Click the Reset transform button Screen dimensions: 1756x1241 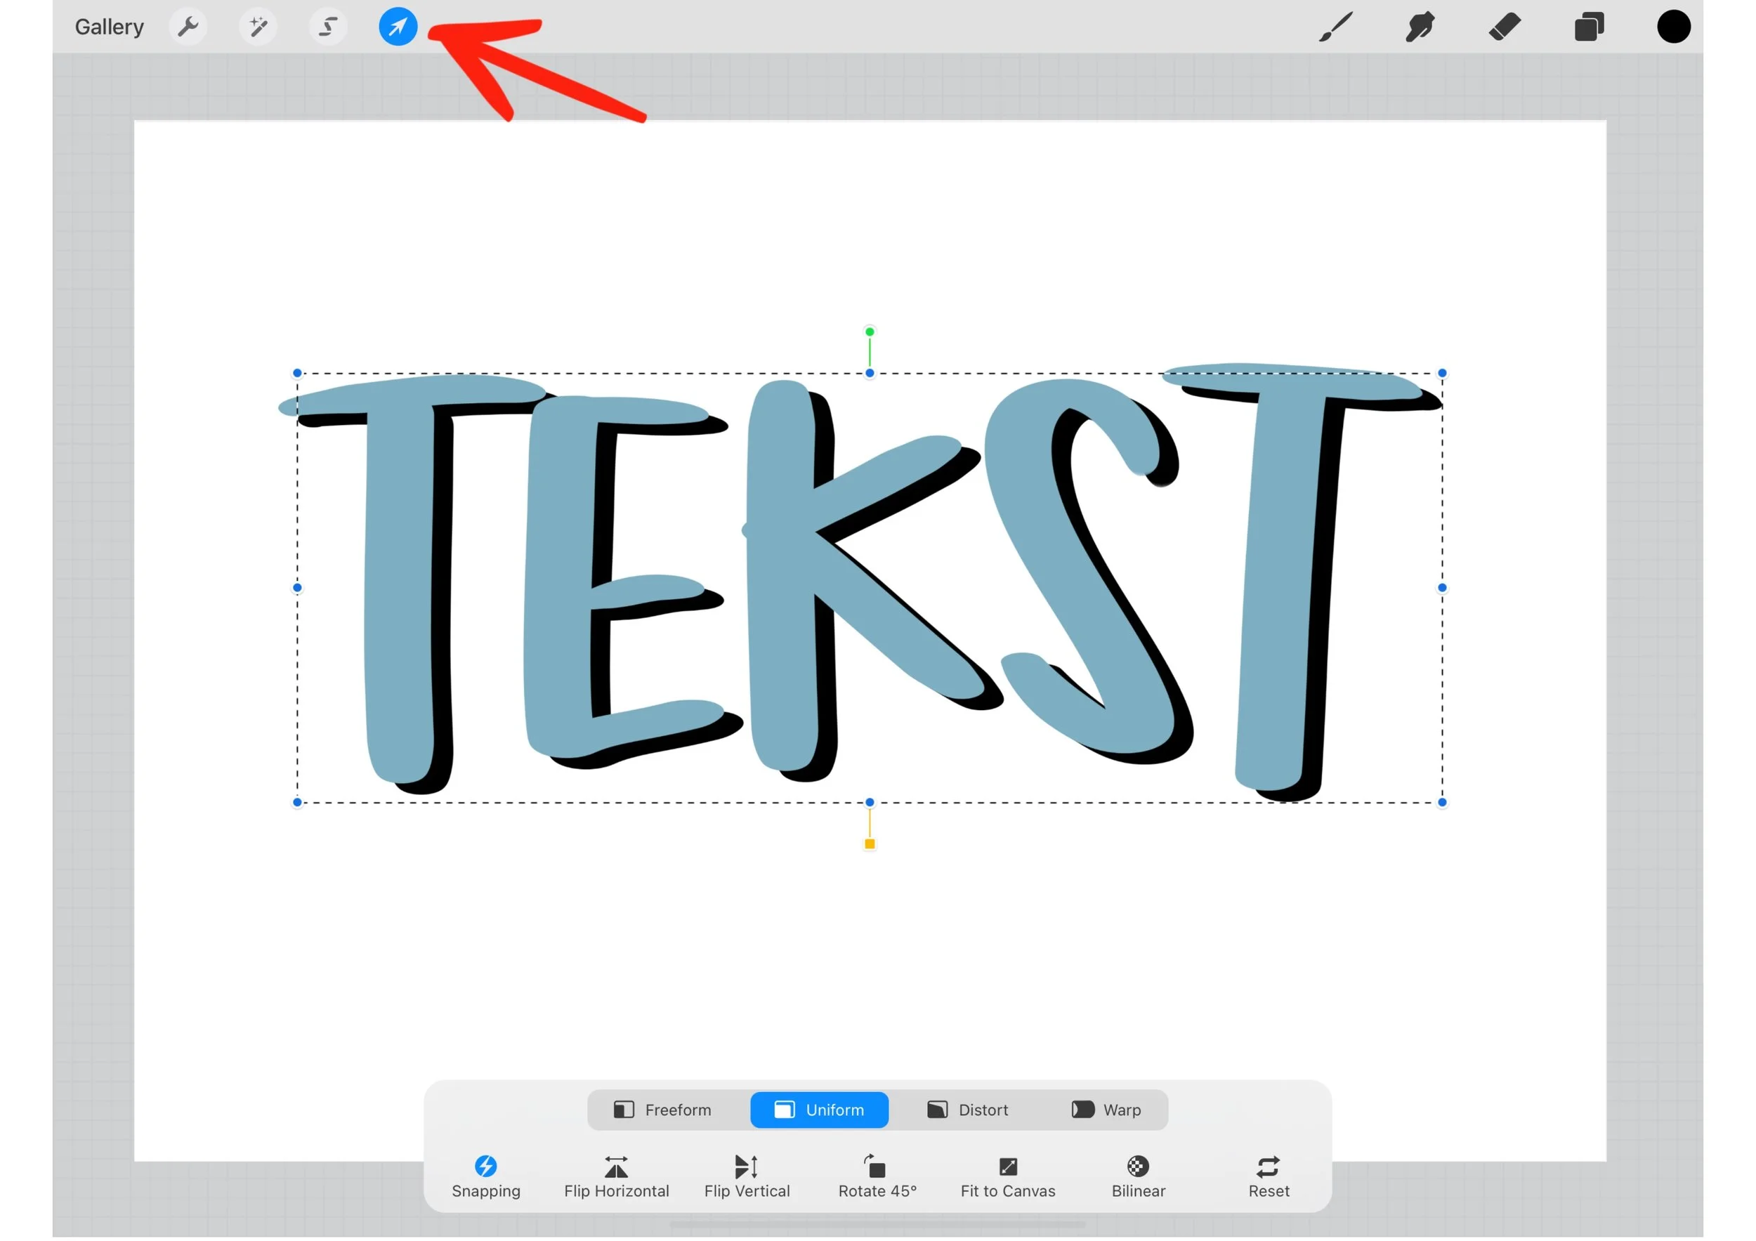[1269, 1178]
